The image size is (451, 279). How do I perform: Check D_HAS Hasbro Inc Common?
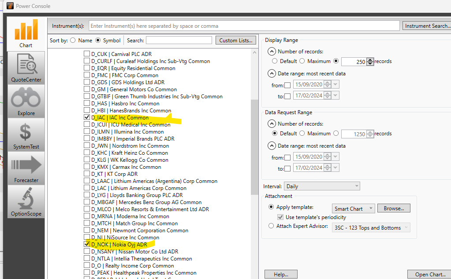click(86, 103)
